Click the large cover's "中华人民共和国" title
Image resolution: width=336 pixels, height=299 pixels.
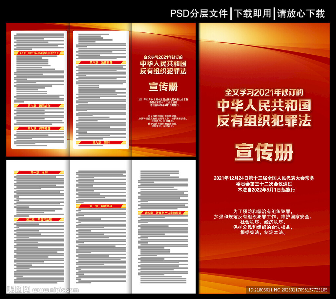click(264, 105)
